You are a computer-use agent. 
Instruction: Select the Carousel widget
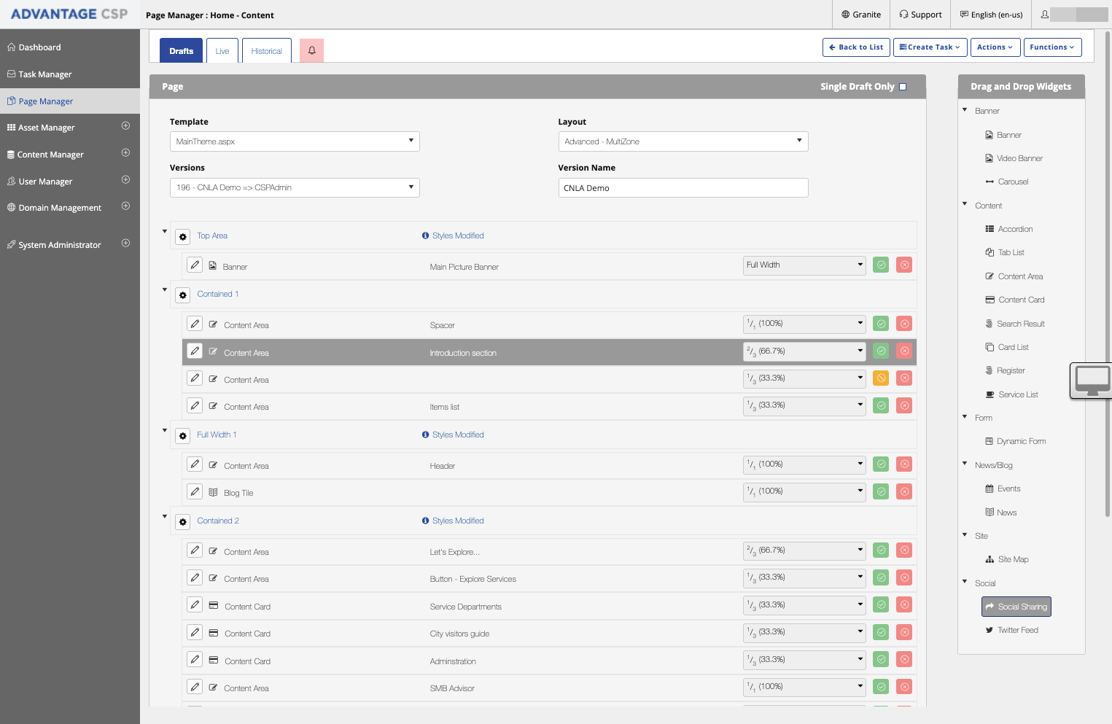point(1006,182)
